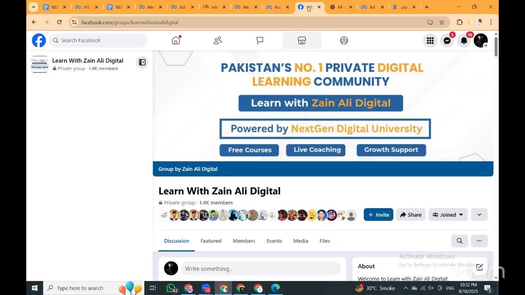Screen dimensions: 525x295
Task: Open account profile picture menu
Action: click(481, 41)
